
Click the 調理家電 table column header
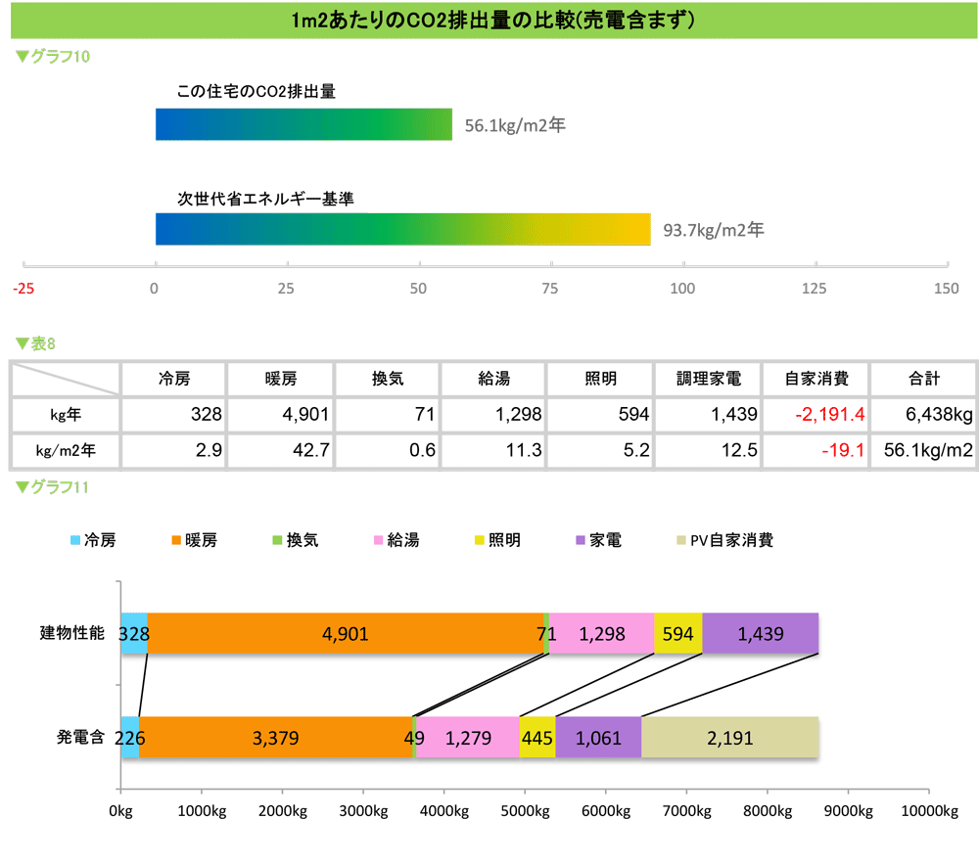pyautogui.click(x=709, y=379)
